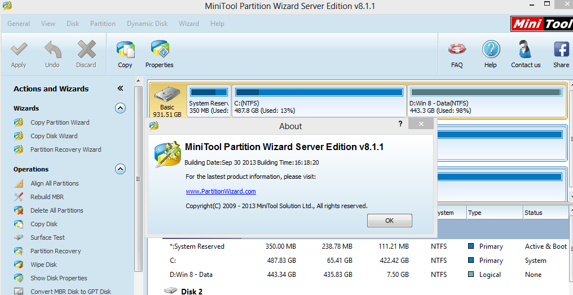Open the Partition menu
Image resolution: width=573 pixels, height=295 pixels.
(x=103, y=24)
